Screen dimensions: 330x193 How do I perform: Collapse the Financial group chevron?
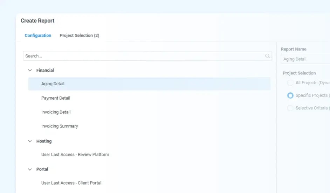click(30, 71)
